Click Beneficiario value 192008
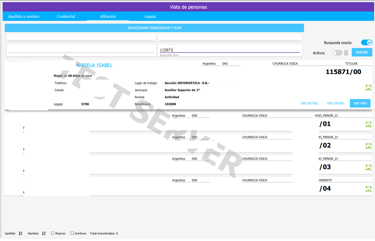The height and width of the screenshot is (241, 375). pos(170,104)
